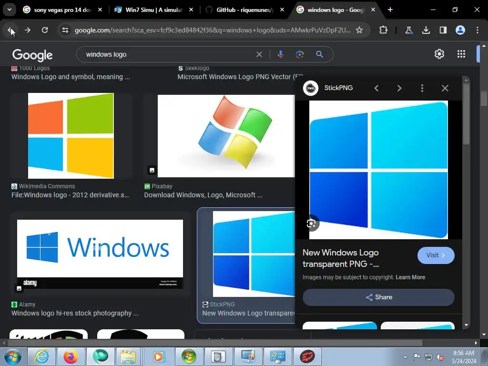Clear the search box with X
The height and width of the screenshot is (366, 488).
(259, 54)
